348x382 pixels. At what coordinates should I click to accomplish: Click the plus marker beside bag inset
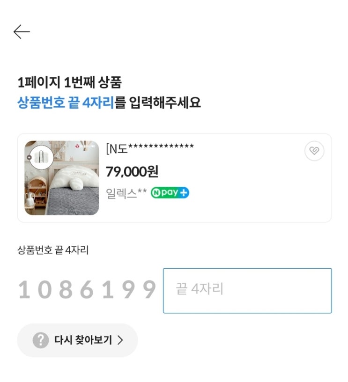(x=29, y=157)
